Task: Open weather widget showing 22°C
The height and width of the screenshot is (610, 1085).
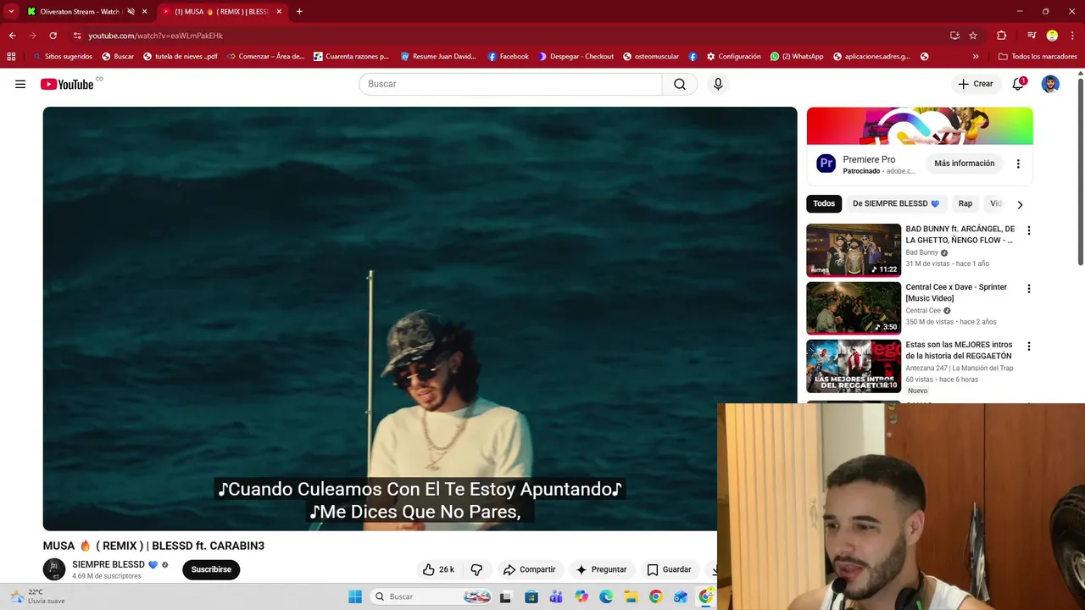Action: point(36,596)
